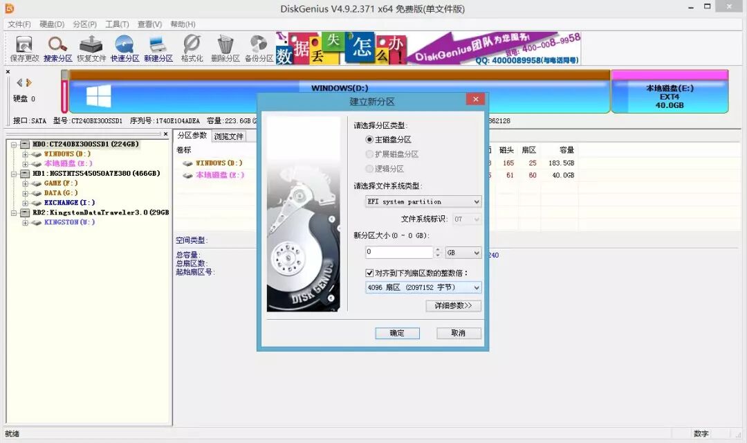Open the size unit GB dropdown
Screen dimensions: 747x443
tap(463, 253)
